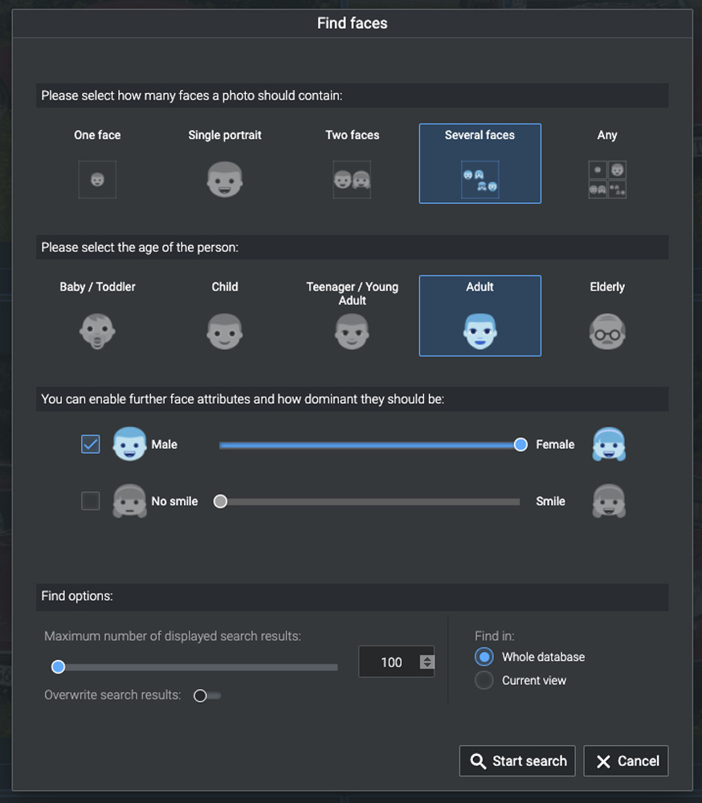Enable the No smile/Smile attribute checkbox

(91, 501)
